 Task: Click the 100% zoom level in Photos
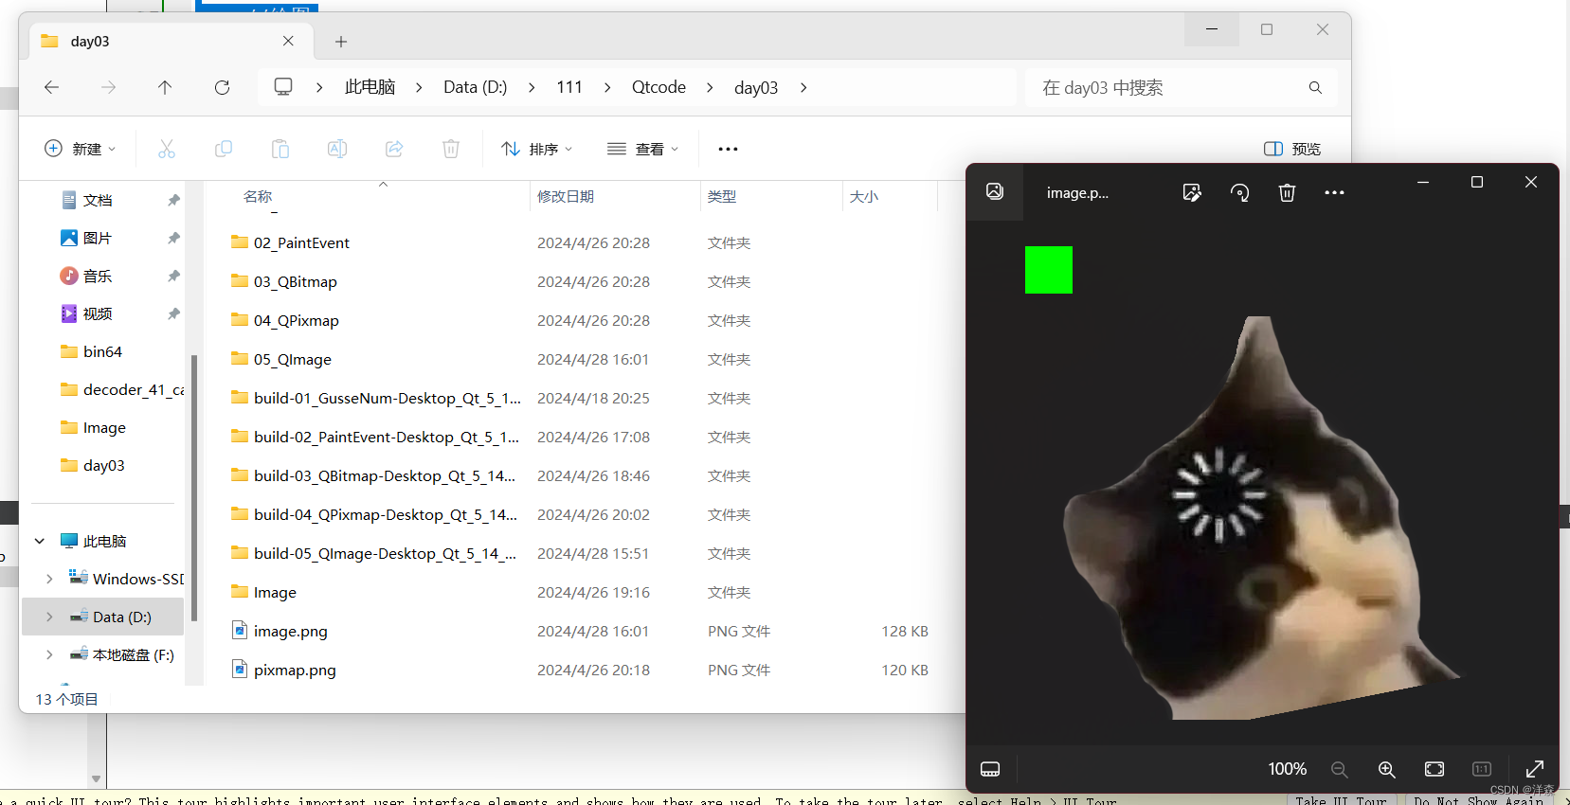1288,769
